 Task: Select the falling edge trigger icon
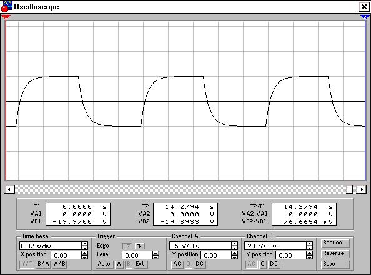[140, 246]
